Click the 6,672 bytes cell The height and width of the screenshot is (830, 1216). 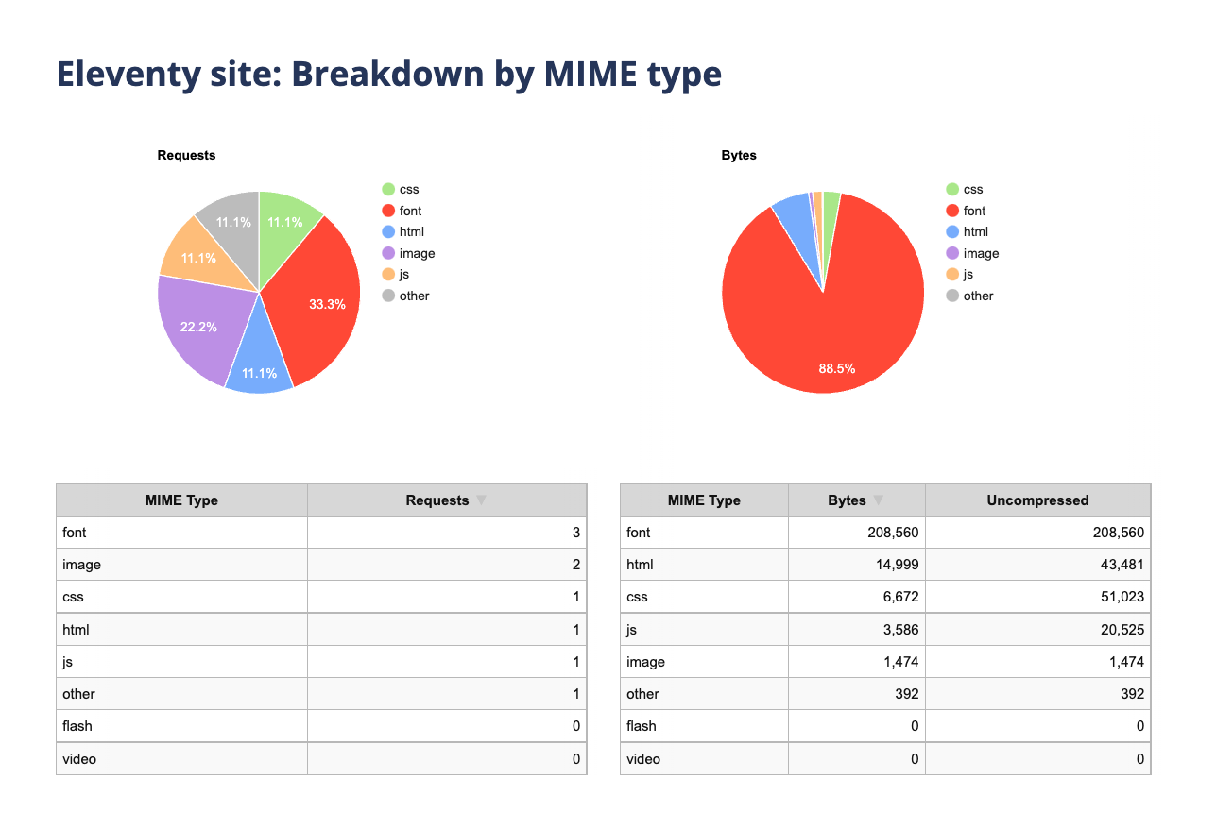(857, 597)
